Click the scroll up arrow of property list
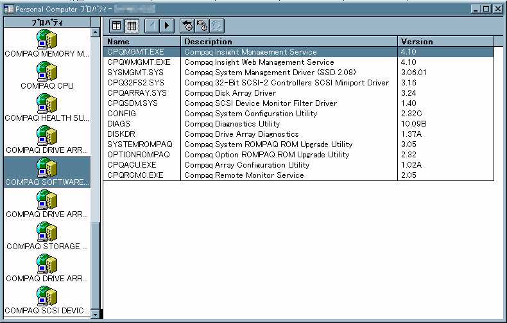Image resolution: width=507 pixels, height=323 pixels. 95,32
